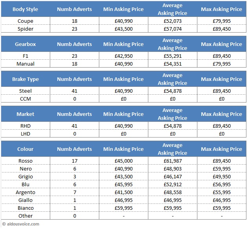This screenshot has height=231, width=248.
Task: Click the Colour header cell
Action: coord(26,149)
